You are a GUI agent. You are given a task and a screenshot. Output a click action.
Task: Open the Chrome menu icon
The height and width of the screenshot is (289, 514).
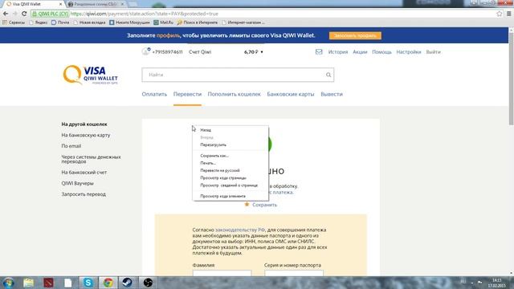point(509,14)
